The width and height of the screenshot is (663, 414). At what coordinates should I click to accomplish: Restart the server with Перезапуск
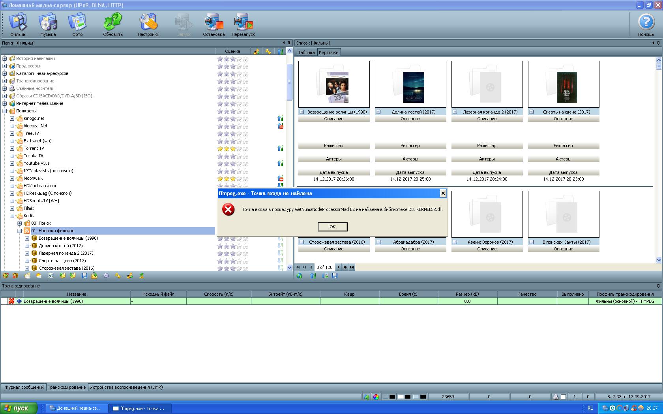point(243,24)
